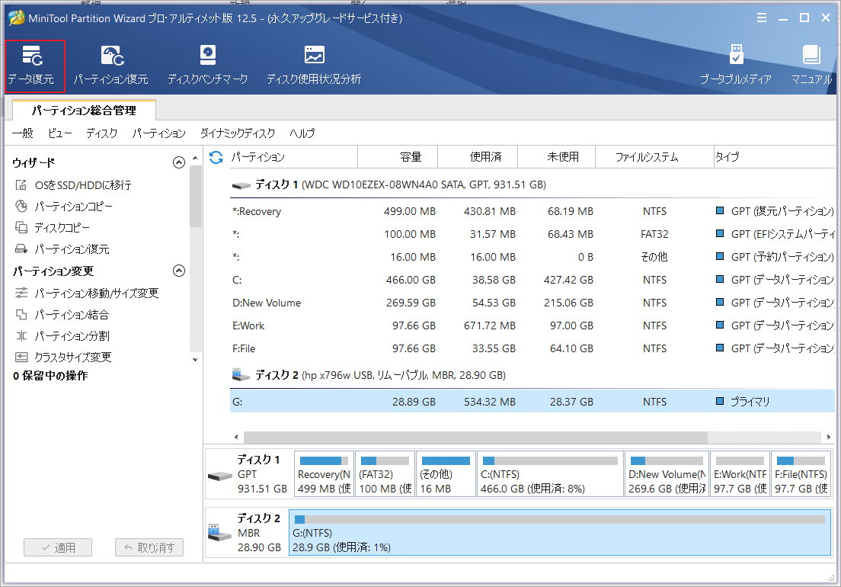This screenshot has width=841, height=587.
Task: Sort by the タイプ column header
Action: click(x=774, y=157)
